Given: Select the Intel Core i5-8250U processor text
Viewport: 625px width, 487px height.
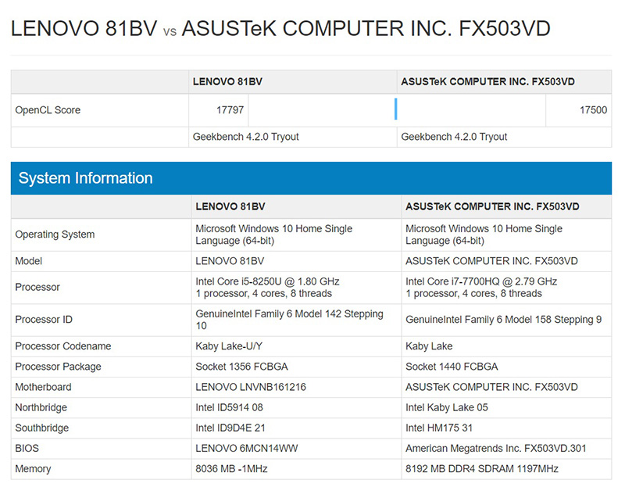Looking at the screenshot, I should [267, 281].
